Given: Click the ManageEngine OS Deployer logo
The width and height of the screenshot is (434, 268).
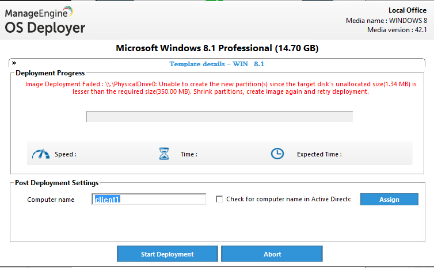Looking at the screenshot, I should coord(45,21).
